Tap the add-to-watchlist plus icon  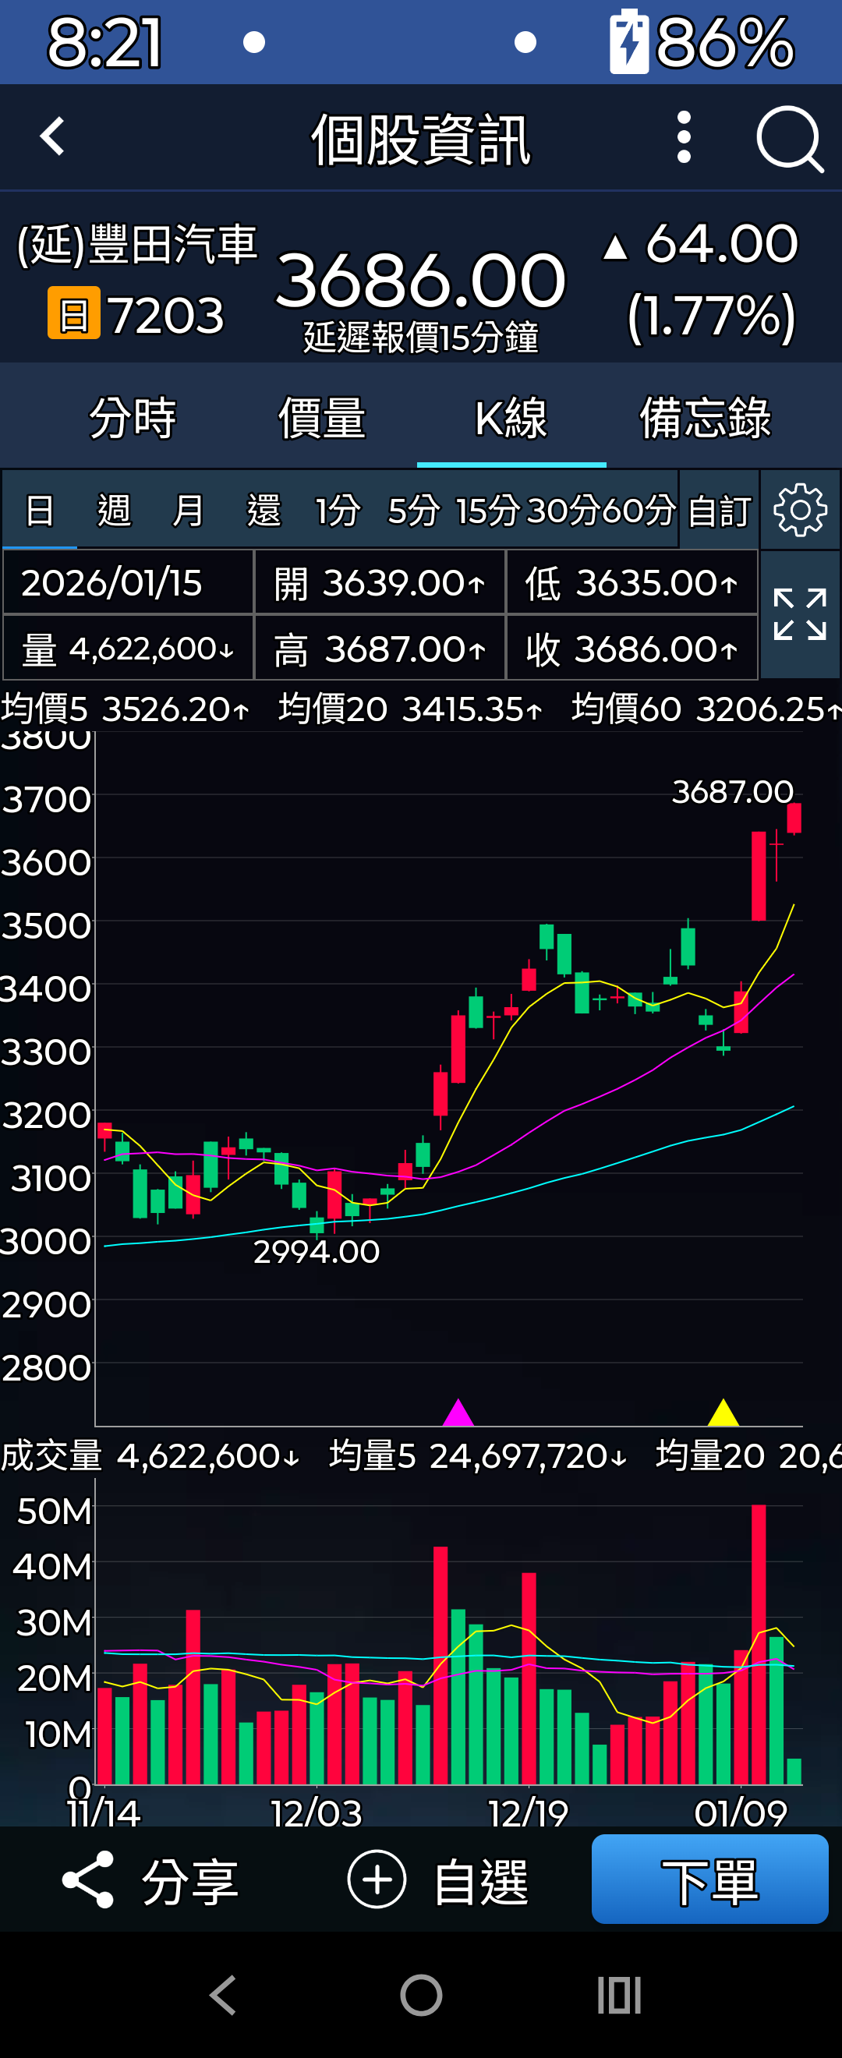click(377, 1879)
